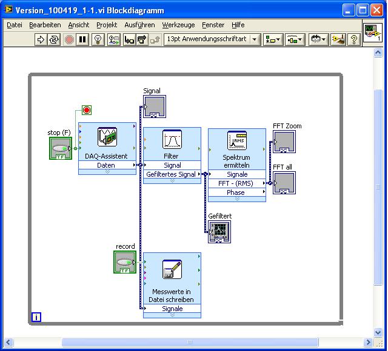Screen dimensions: 388x351
Task: Click the Signale input of Spektrum ermitteln
Action: tap(237, 174)
